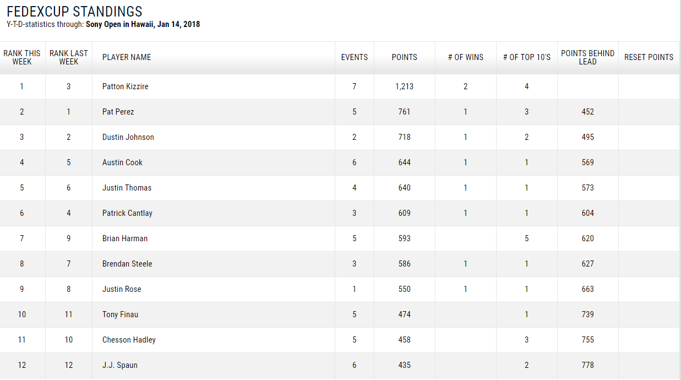Sort by Rank Last Week header

pyautogui.click(x=68, y=57)
